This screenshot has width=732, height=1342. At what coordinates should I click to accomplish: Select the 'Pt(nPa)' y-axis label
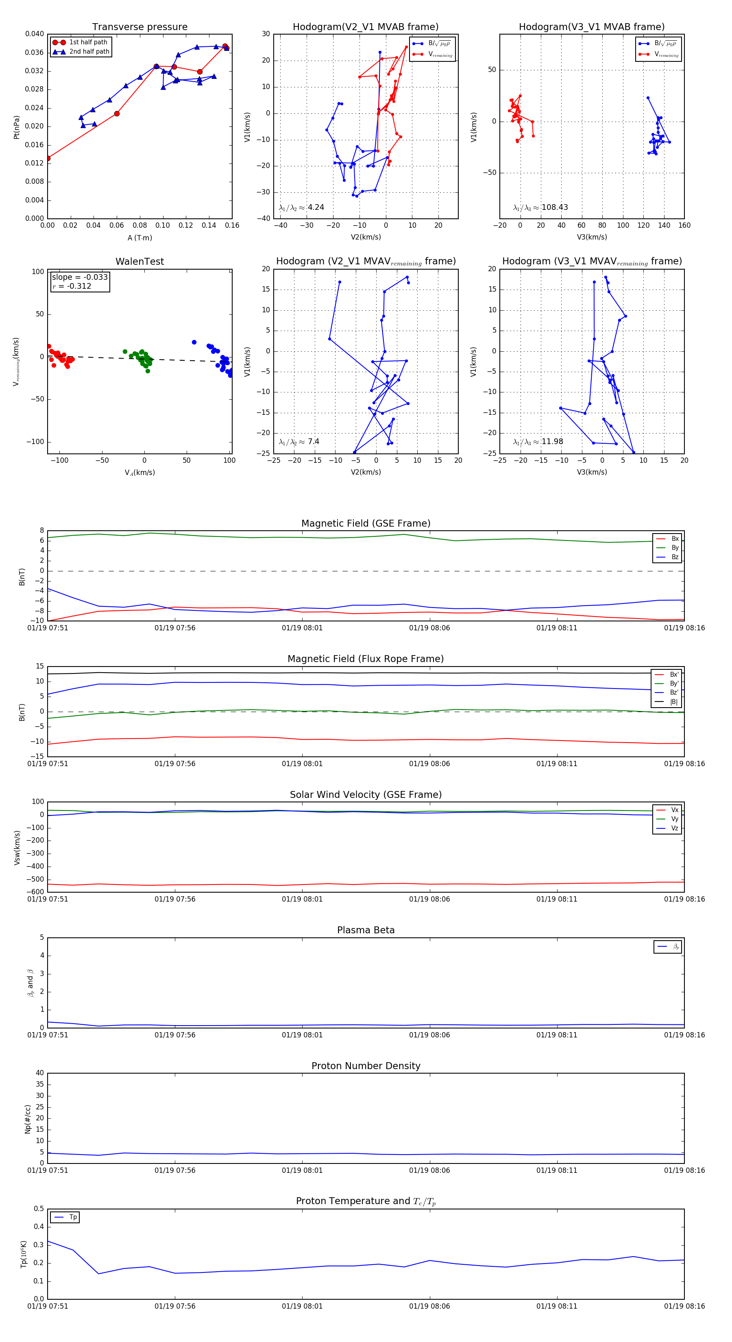click(x=17, y=127)
